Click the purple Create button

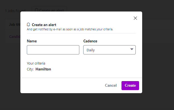pyautogui.click(x=130, y=86)
